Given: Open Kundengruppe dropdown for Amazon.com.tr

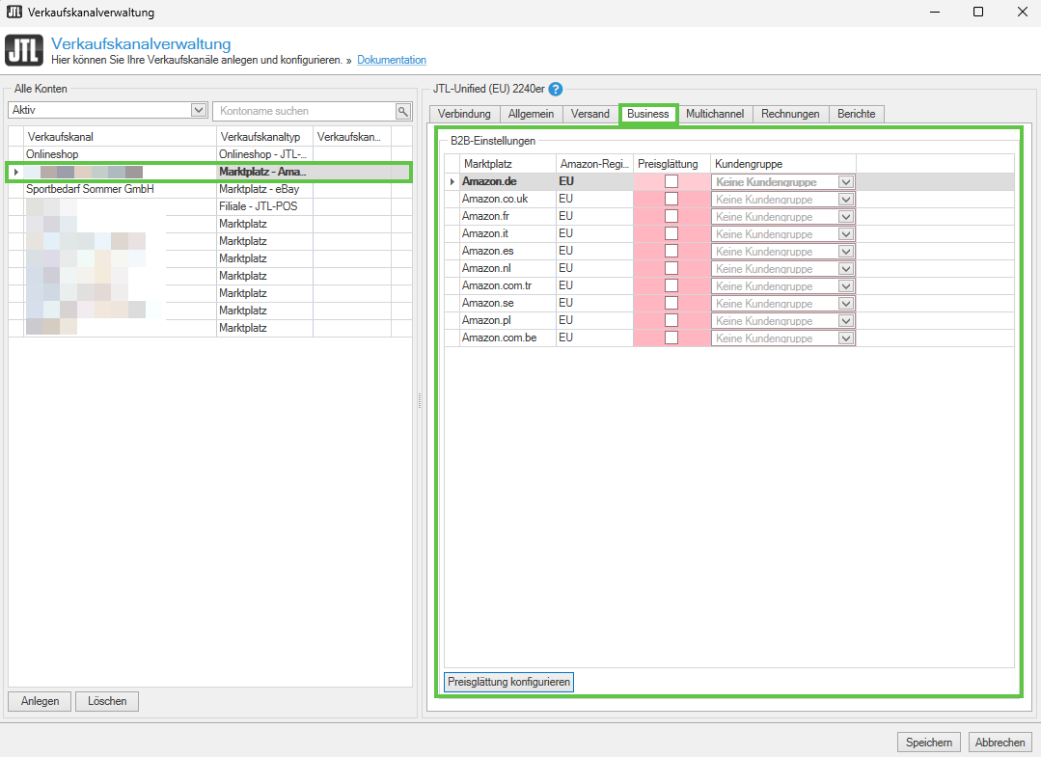Looking at the screenshot, I should (x=845, y=285).
